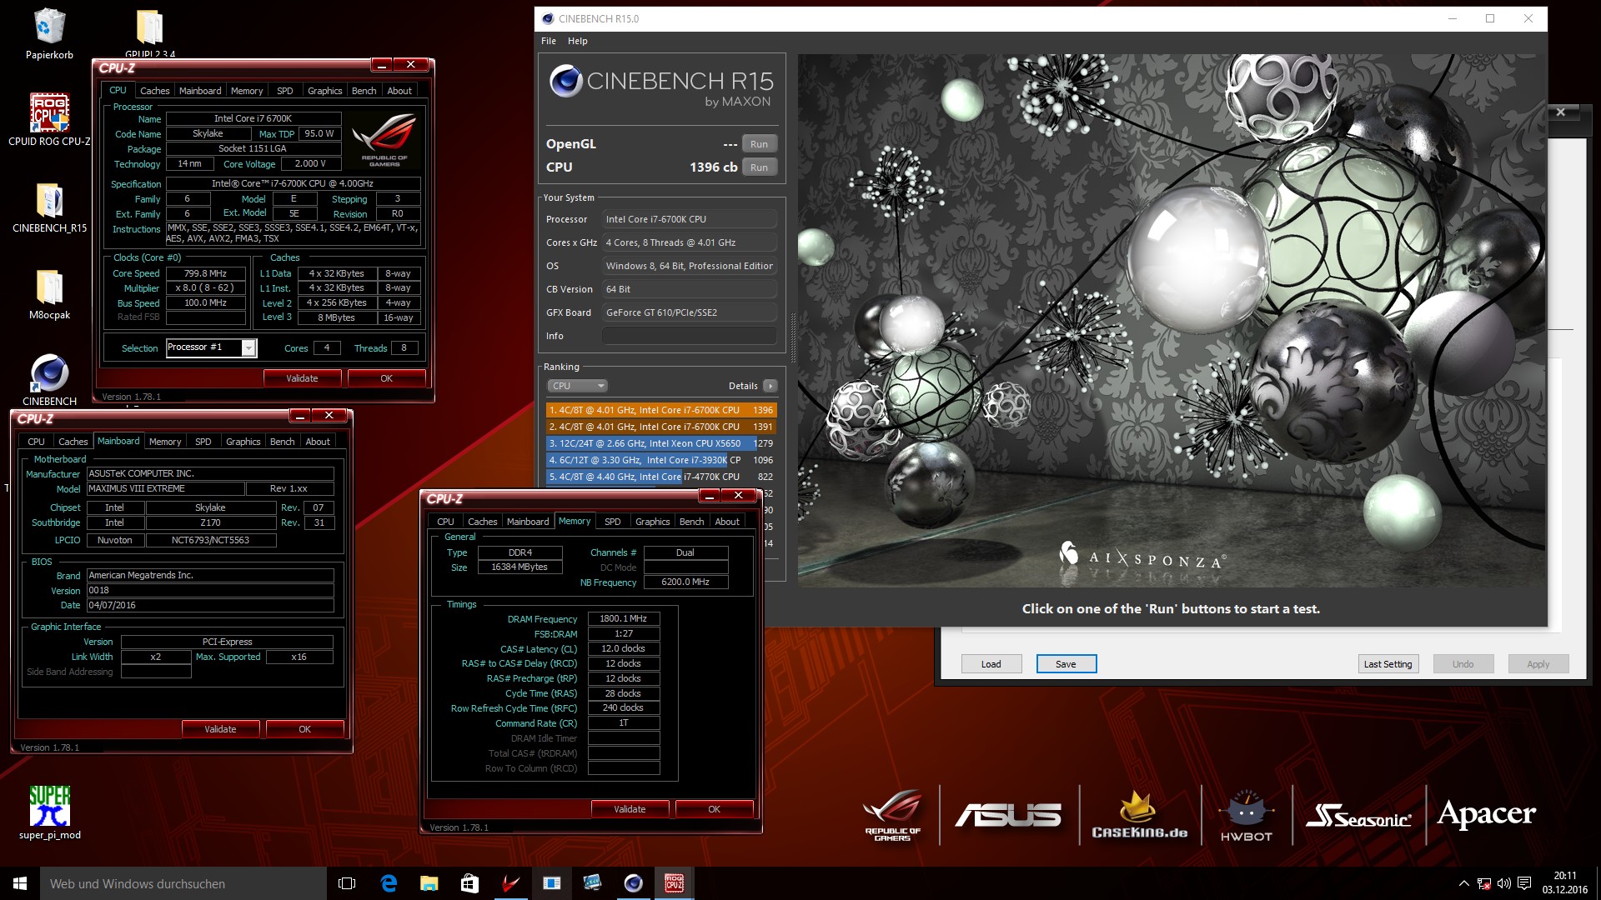Open the About tab in the Memory CPU-Z window
The height and width of the screenshot is (900, 1601).
727,522
